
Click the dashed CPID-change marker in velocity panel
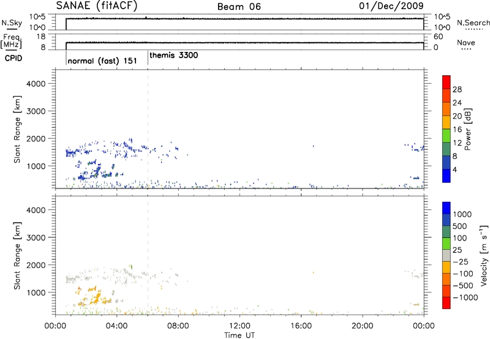click(x=148, y=255)
